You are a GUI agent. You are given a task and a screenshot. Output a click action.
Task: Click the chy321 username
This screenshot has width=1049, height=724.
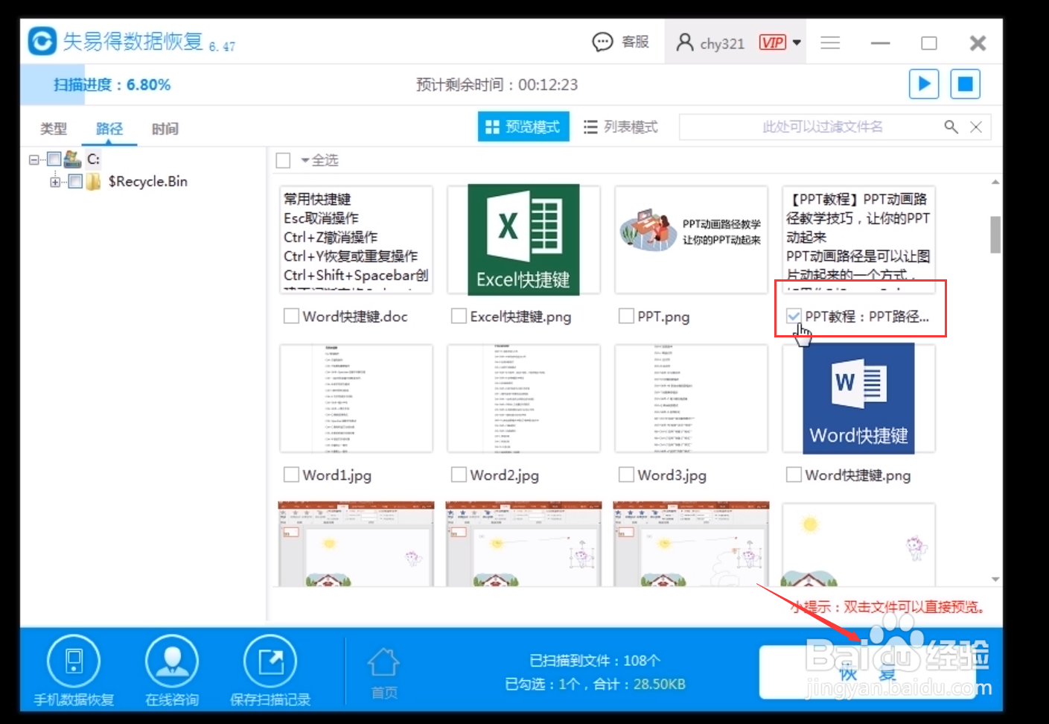[721, 43]
